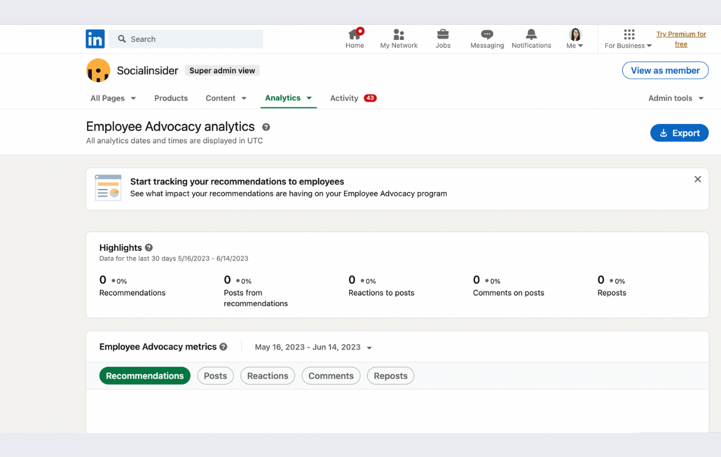Select the Reactions metric pill

point(268,376)
